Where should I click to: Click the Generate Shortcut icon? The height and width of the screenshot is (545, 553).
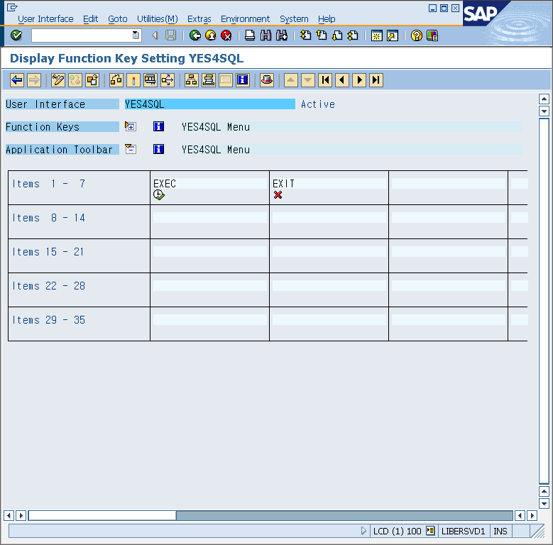click(393, 35)
